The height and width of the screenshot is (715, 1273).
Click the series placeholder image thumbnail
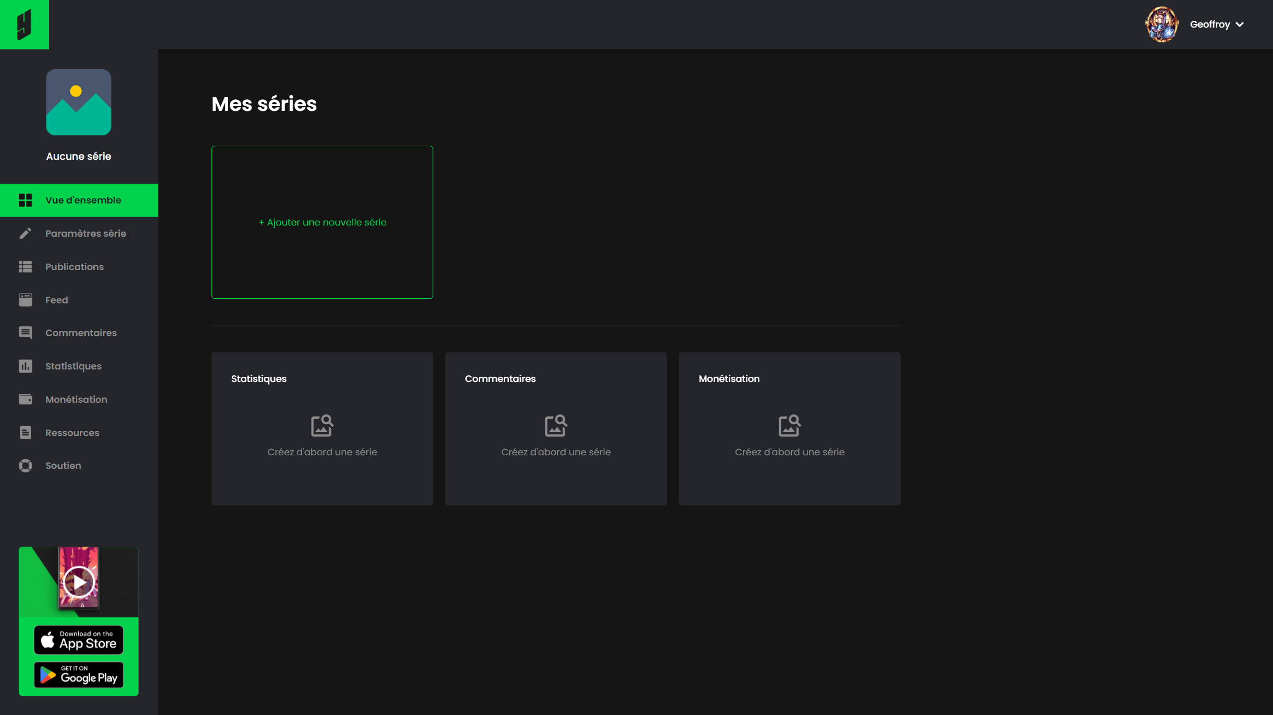(x=79, y=103)
